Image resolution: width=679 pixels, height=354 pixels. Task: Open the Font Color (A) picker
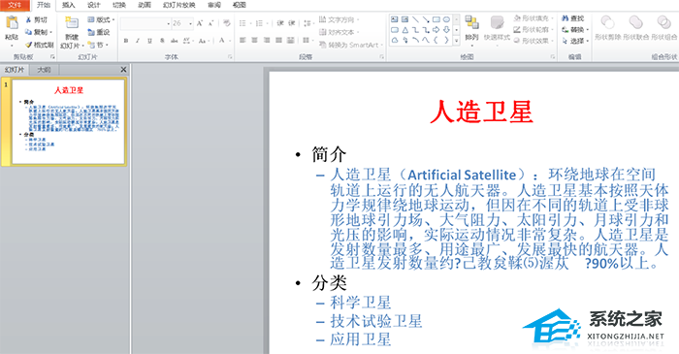coord(223,41)
